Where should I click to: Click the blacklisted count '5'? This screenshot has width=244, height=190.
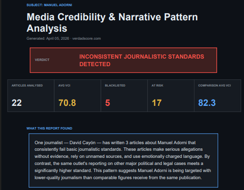[x=108, y=103]
